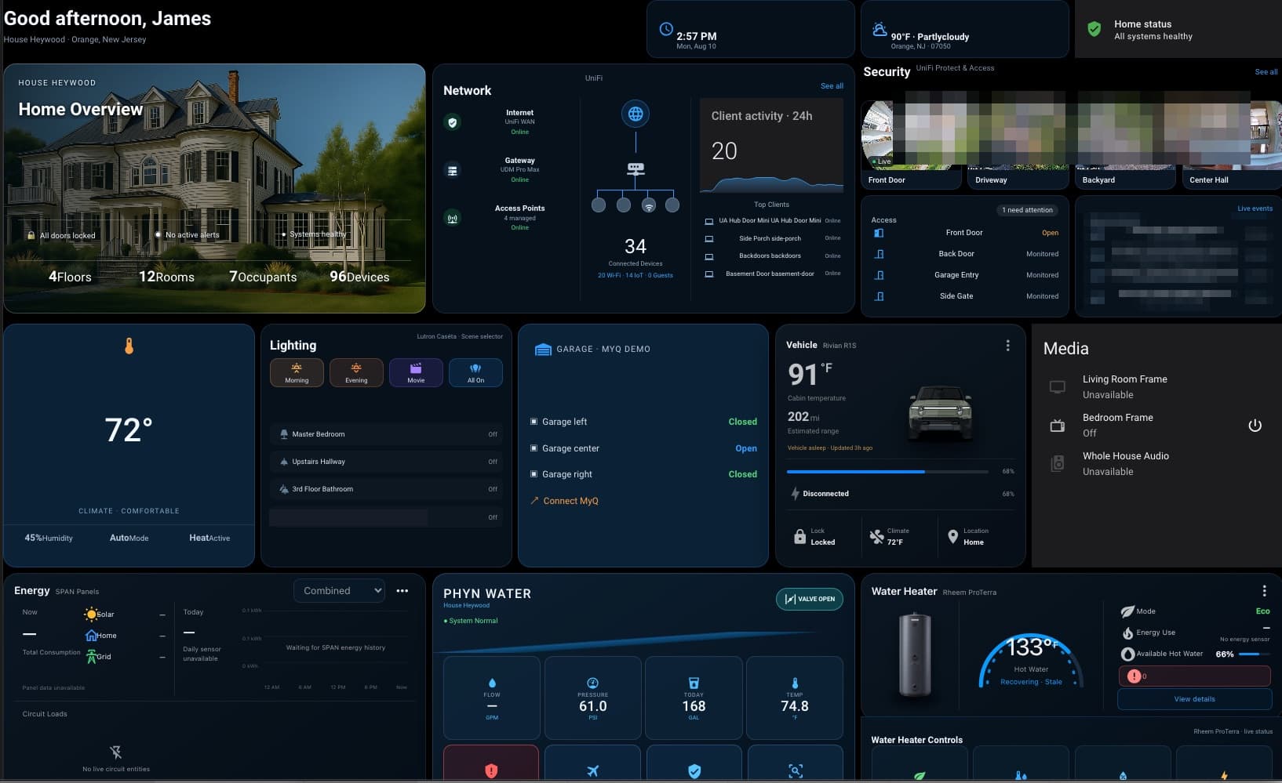Open the Driveway camera feed
This screenshot has width=1282, height=783.
pos(1018,143)
